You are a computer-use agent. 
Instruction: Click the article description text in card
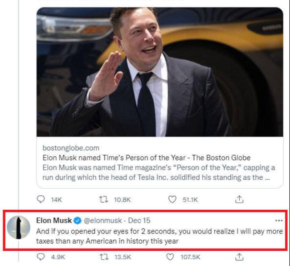tap(159, 172)
